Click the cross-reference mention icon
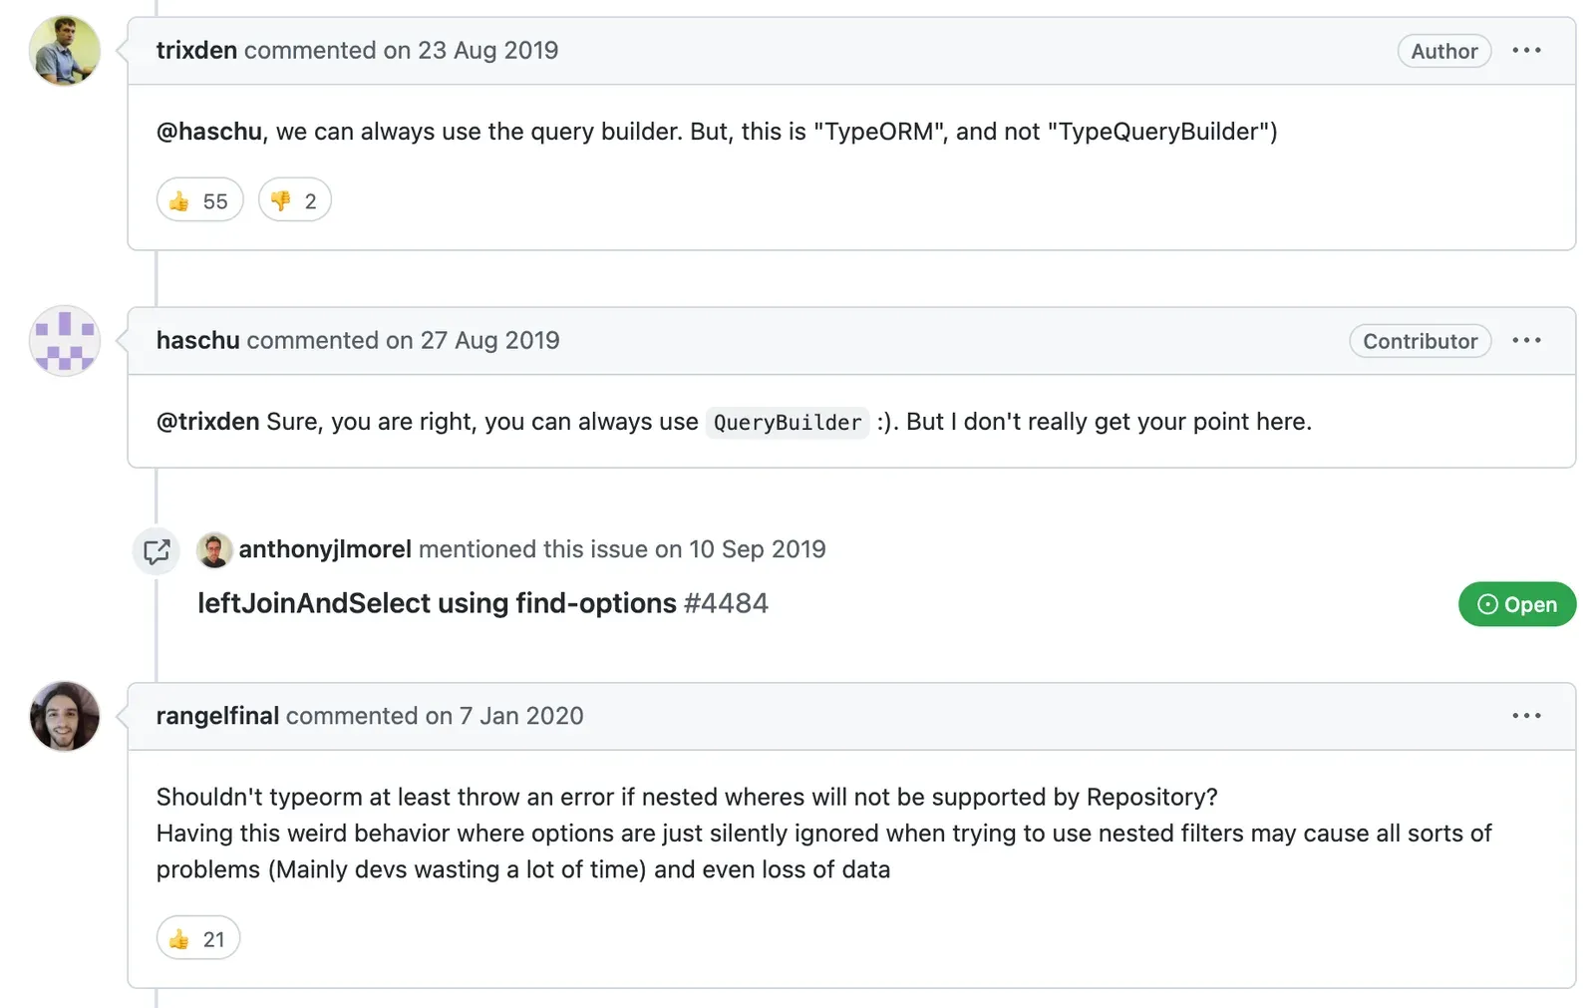 click(x=157, y=551)
